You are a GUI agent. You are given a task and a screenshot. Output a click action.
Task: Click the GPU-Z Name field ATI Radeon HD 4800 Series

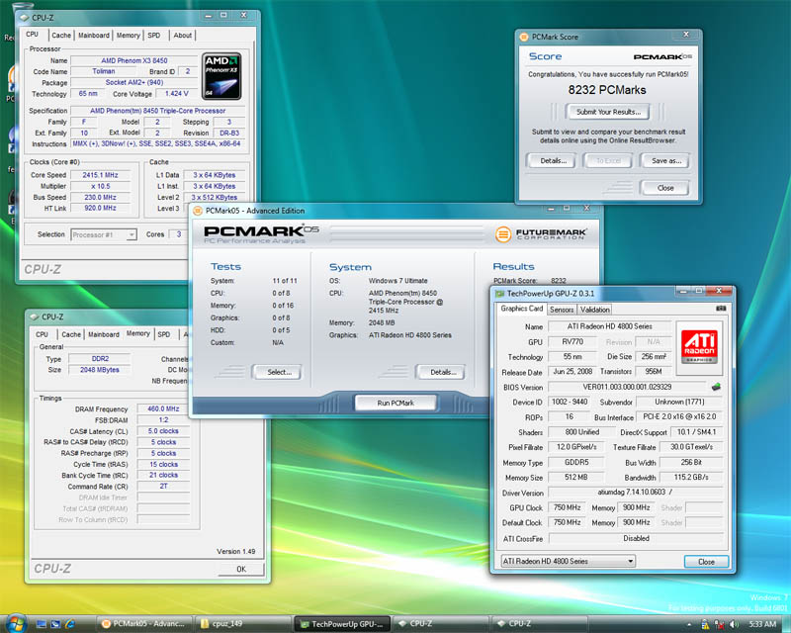pyautogui.click(x=609, y=326)
